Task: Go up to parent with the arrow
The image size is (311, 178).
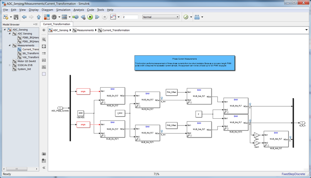Action: tap(39, 17)
